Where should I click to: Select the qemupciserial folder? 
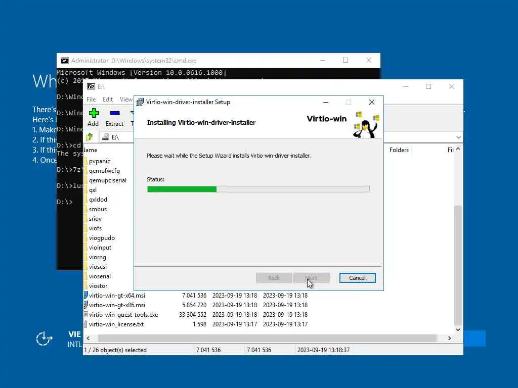pyautogui.click(x=107, y=180)
